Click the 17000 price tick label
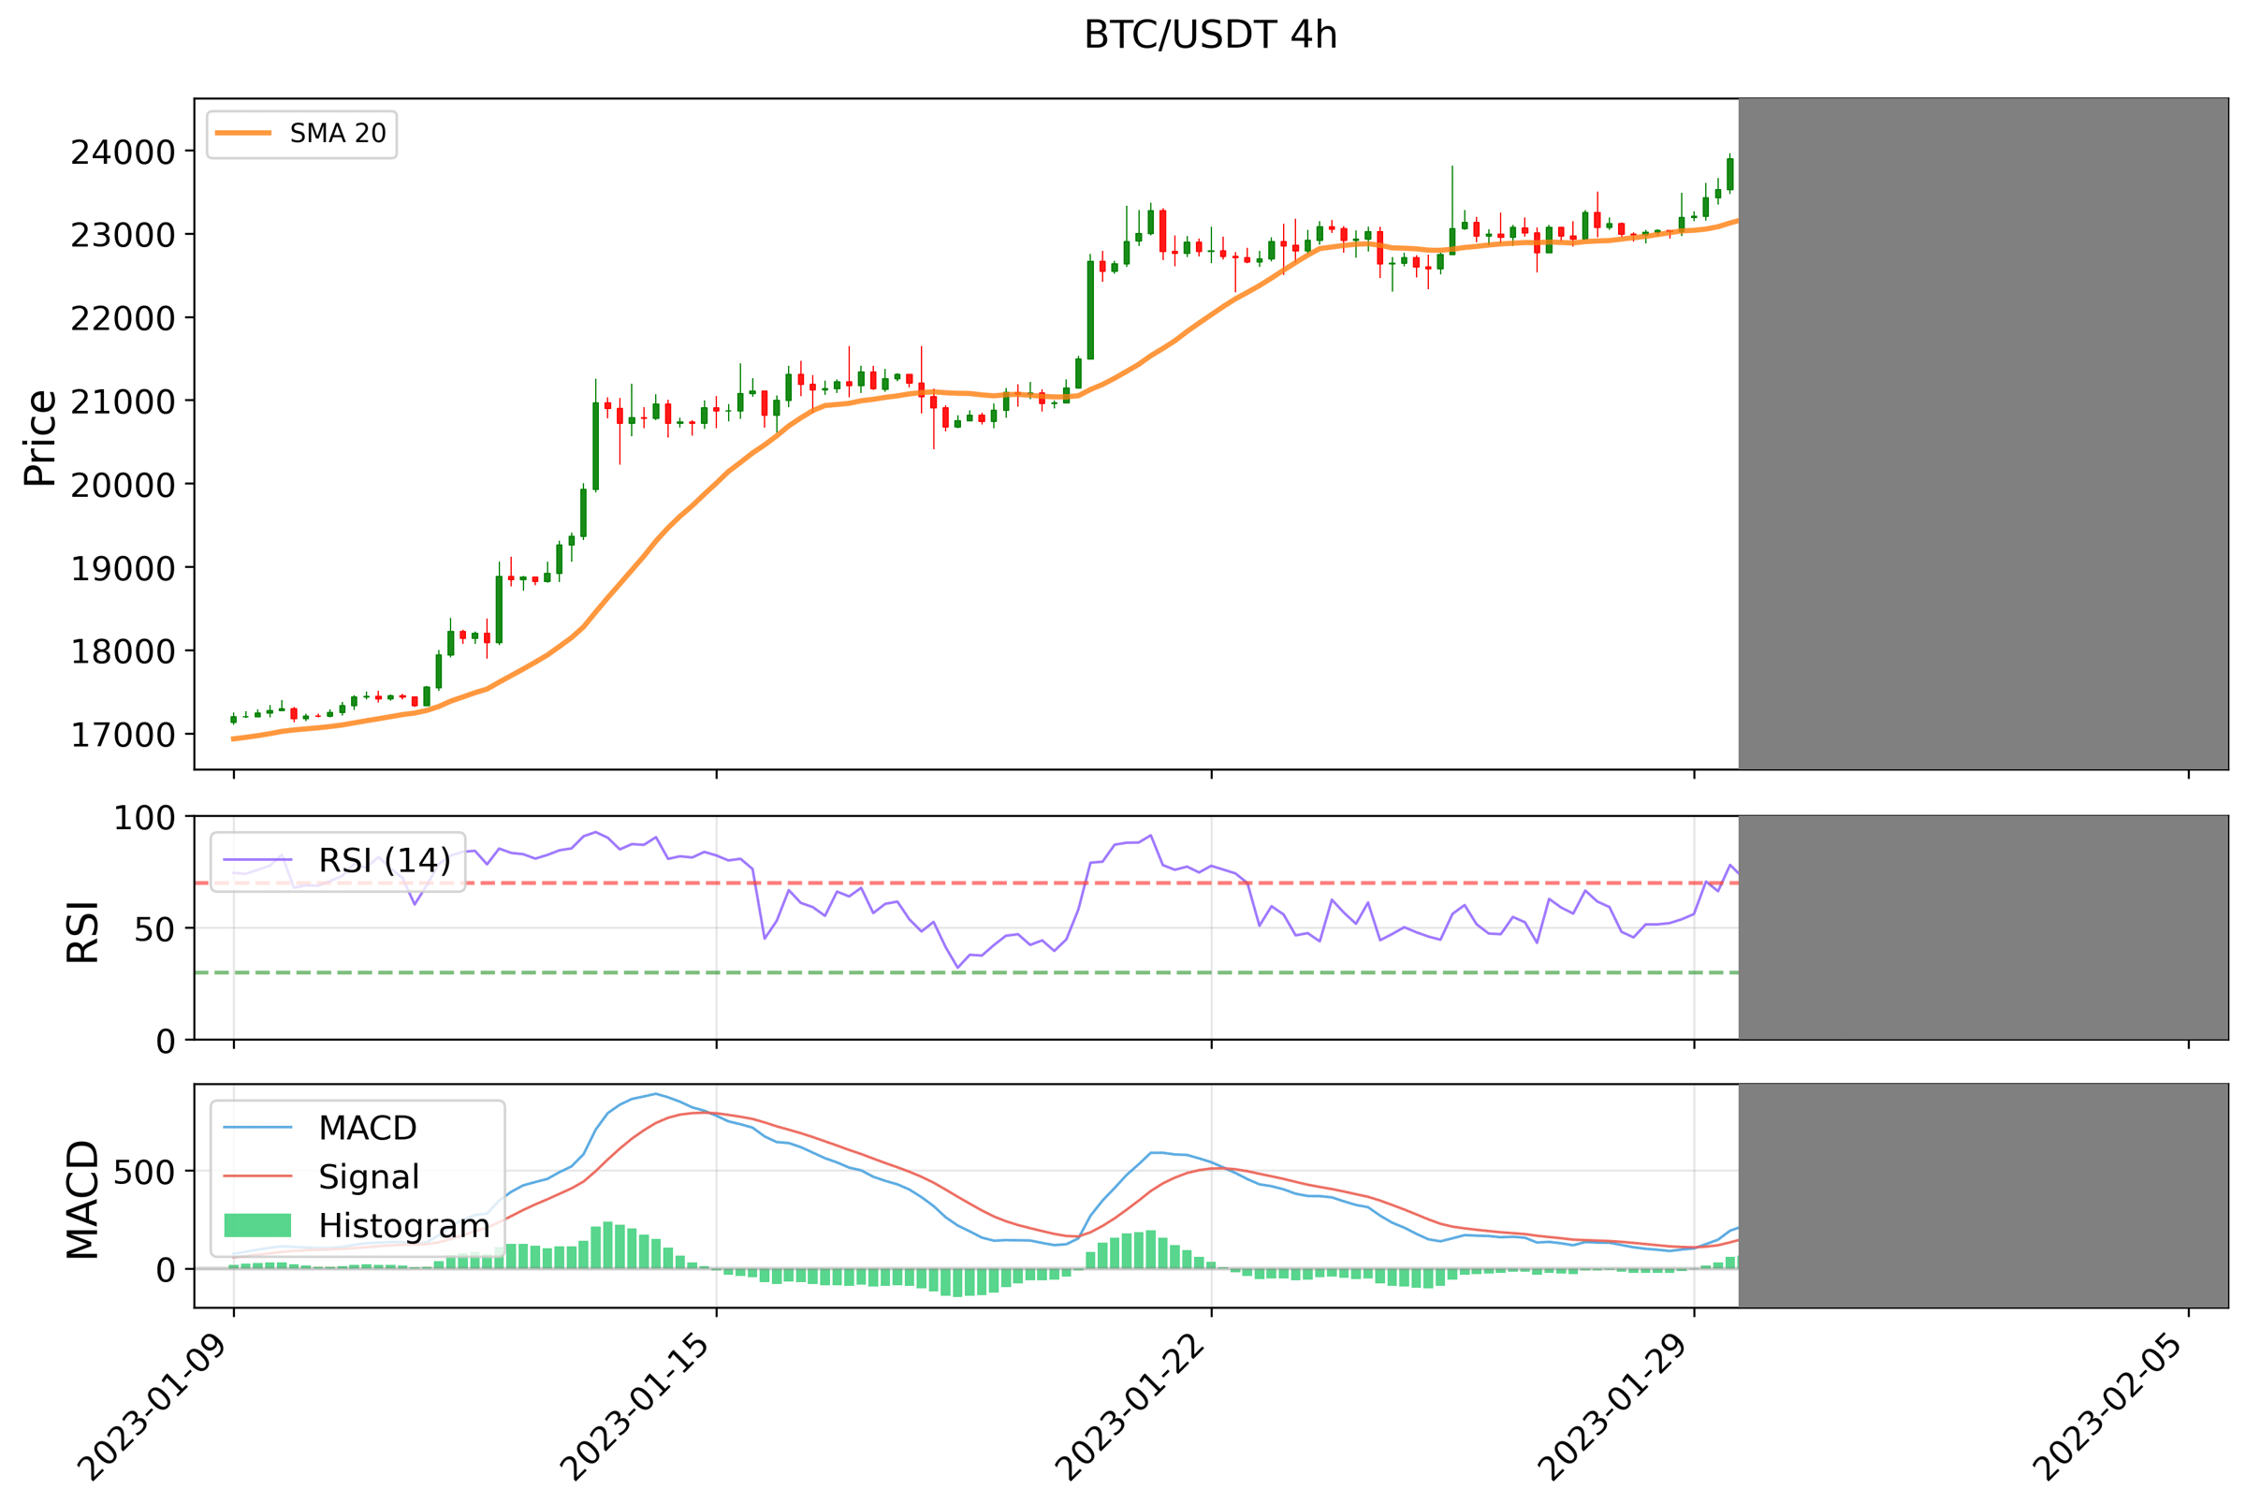2246x1504 pixels. (x=124, y=735)
